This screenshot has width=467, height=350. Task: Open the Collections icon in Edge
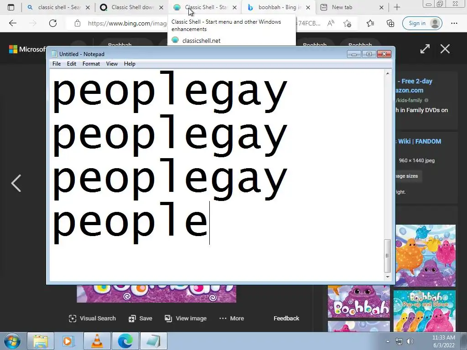tap(390, 23)
